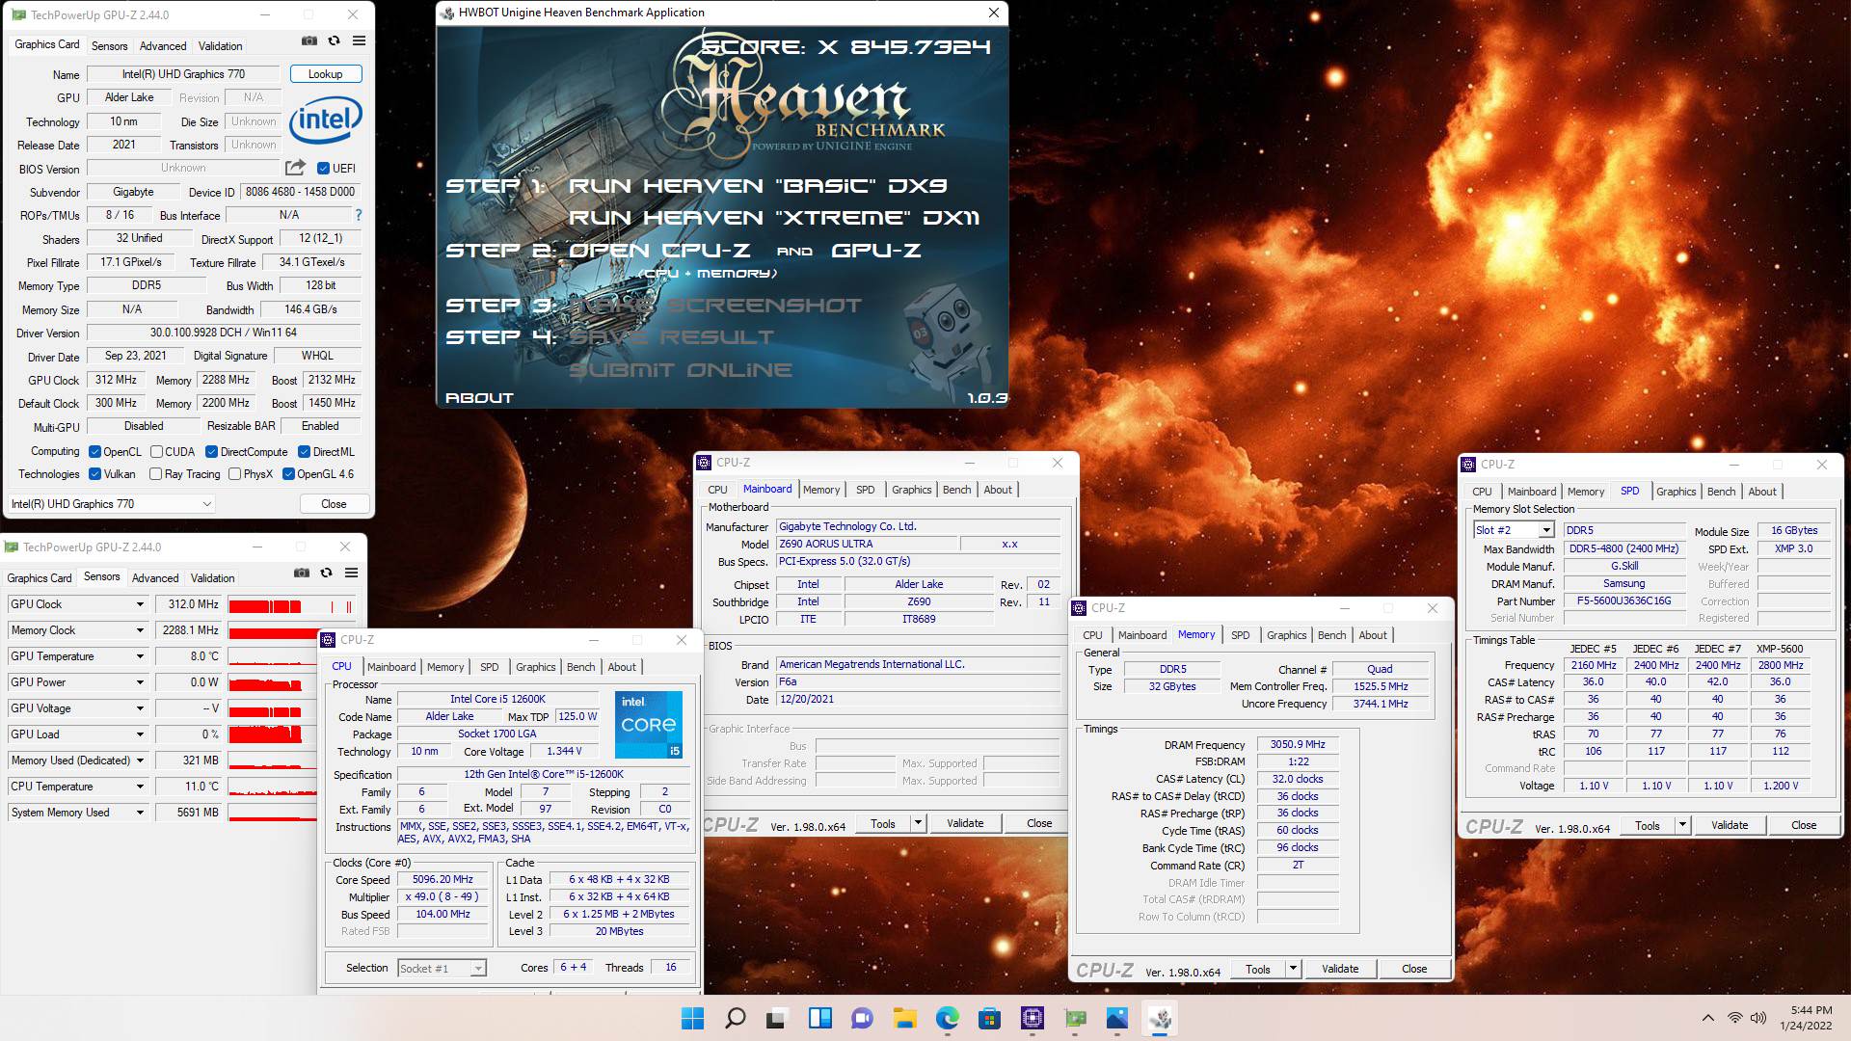Toggle the DirectML checkbox

(x=304, y=451)
